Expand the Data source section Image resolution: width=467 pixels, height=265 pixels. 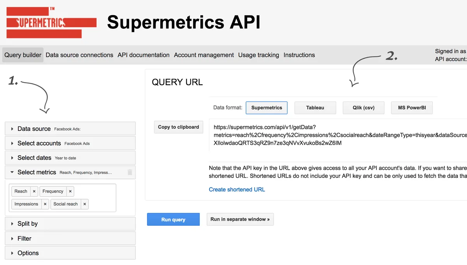coord(34,129)
